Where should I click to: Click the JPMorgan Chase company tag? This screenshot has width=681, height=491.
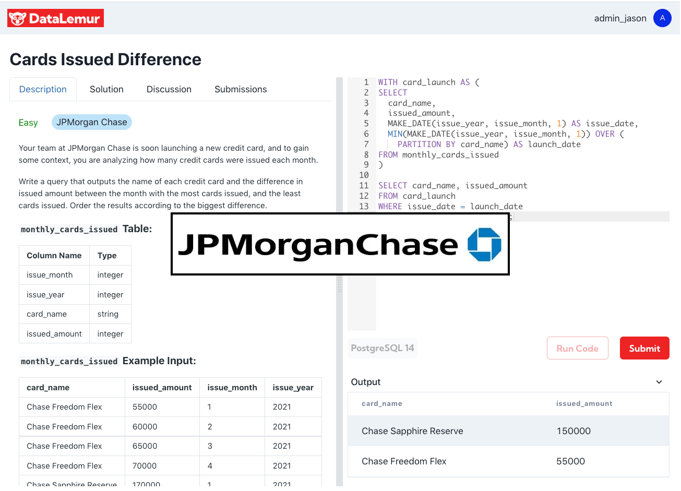[x=92, y=122]
